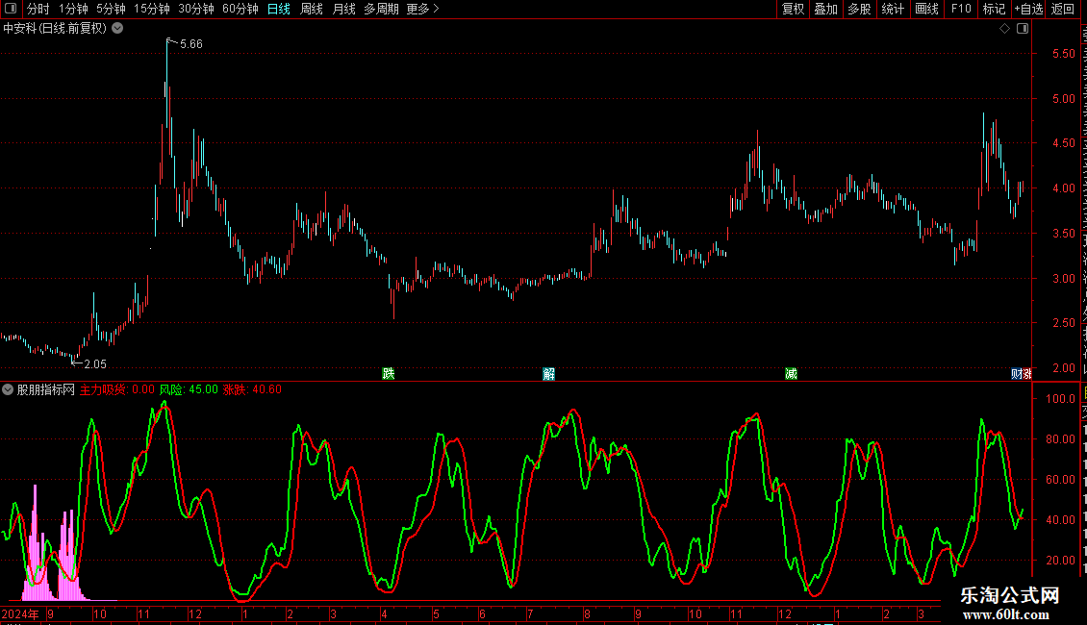Click the 2.05 low price label
This screenshot has height=625, width=1087.
point(95,363)
